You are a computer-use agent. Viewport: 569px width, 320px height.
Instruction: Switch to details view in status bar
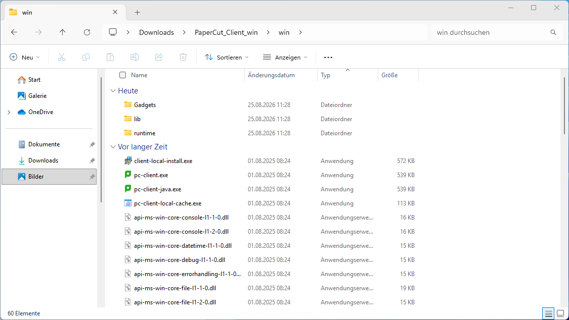[x=549, y=313]
